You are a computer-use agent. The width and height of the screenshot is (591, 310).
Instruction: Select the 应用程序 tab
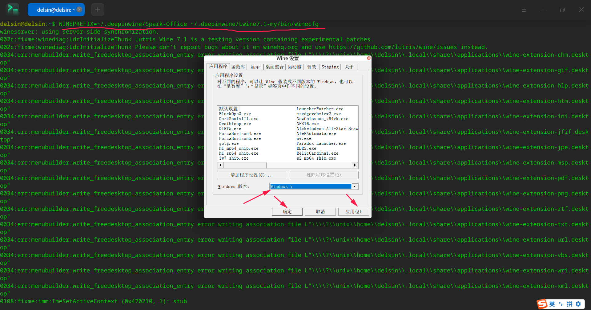pos(218,67)
